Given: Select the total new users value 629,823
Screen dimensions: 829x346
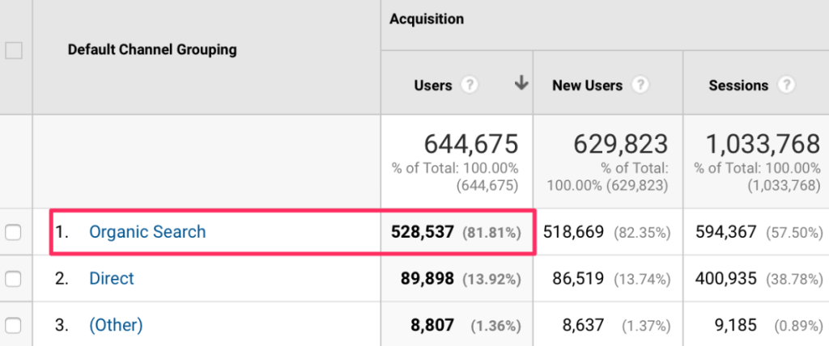Looking at the screenshot, I should [x=621, y=146].
